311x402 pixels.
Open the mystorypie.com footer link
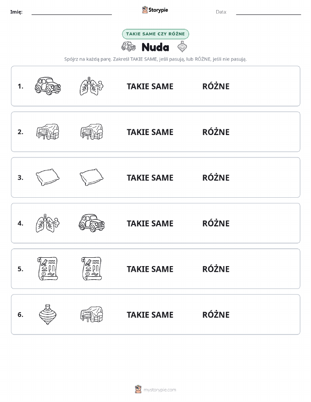tap(155, 389)
